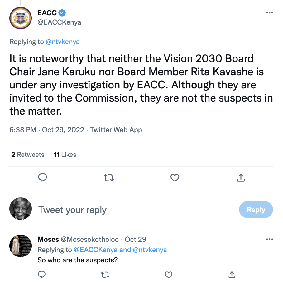Click the Tweet your reply field

click(x=72, y=210)
